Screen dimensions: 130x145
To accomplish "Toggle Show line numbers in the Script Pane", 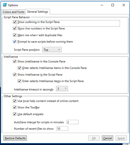I will 15,28.
